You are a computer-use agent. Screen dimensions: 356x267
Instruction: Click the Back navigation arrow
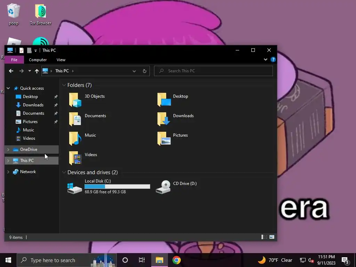[x=11, y=71]
